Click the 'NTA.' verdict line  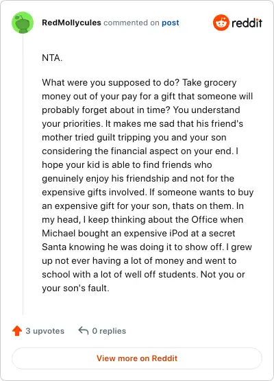tap(52, 58)
